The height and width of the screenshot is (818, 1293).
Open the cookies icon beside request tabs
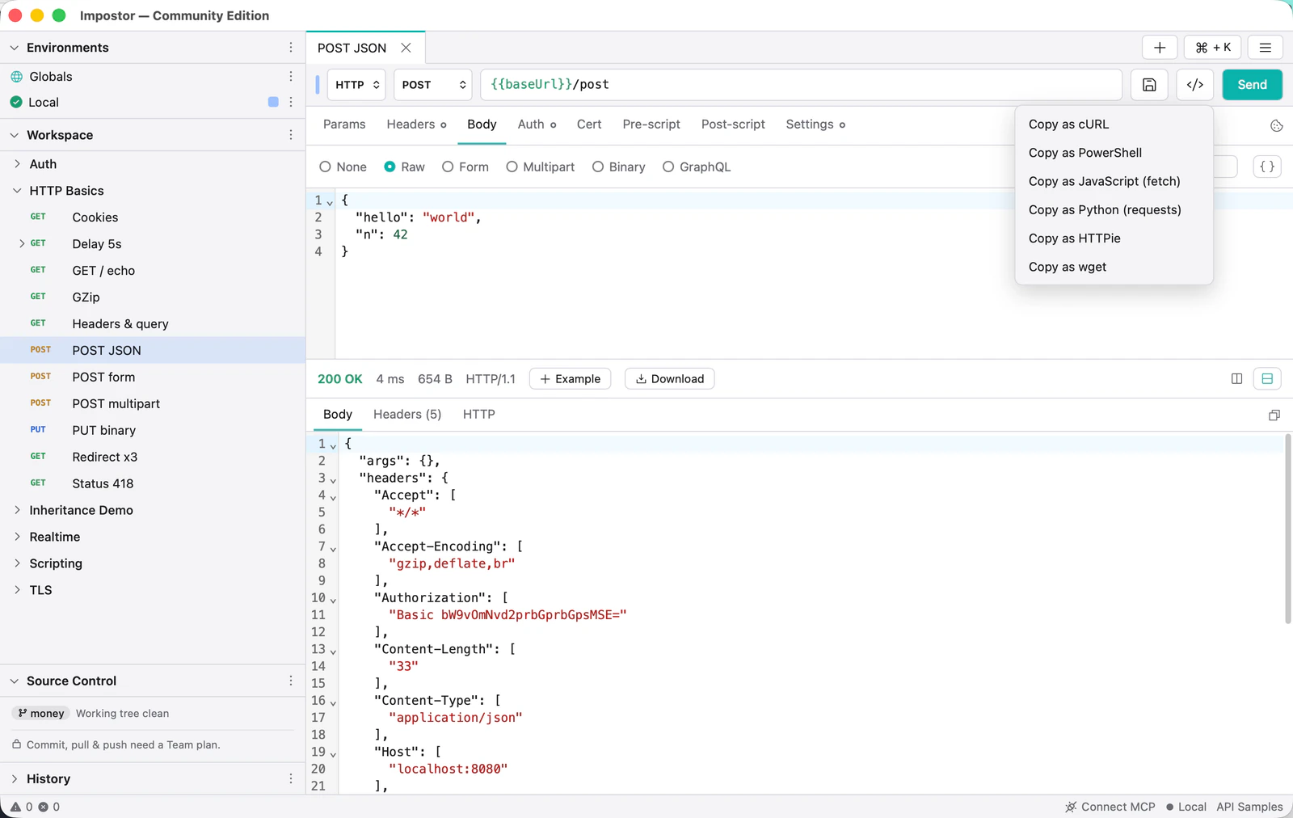[1277, 125]
